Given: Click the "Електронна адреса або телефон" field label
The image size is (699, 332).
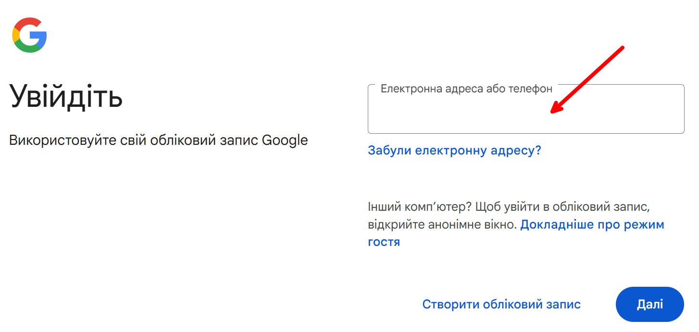Looking at the screenshot, I should click(x=466, y=89).
